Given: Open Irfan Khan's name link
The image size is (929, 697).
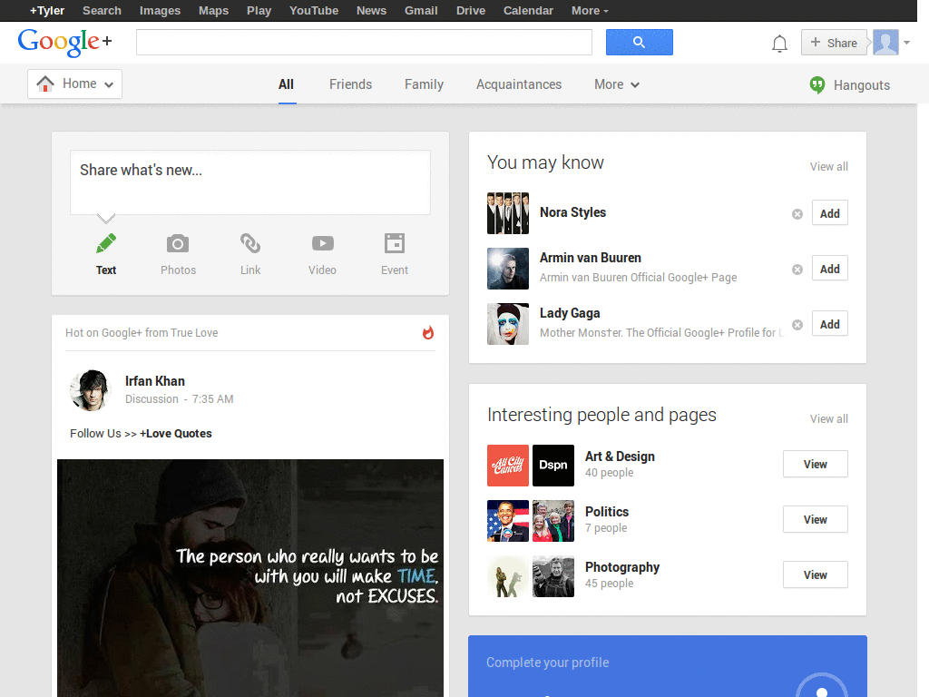Looking at the screenshot, I should click(x=154, y=381).
